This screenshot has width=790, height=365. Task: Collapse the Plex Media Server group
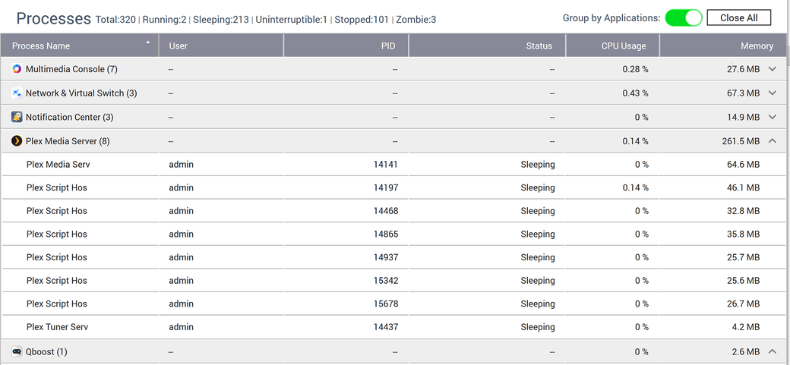point(773,141)
